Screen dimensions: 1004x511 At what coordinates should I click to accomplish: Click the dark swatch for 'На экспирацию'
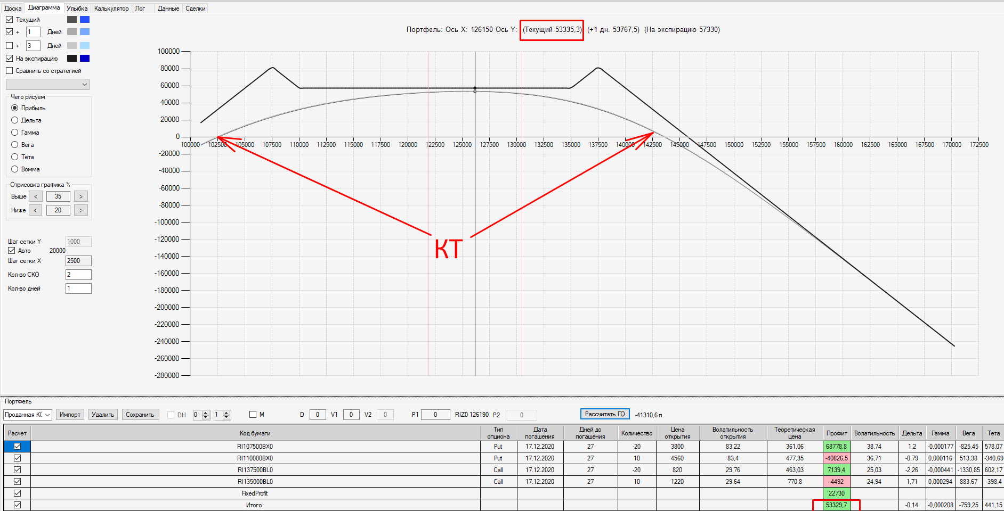[x=72, y=59]
